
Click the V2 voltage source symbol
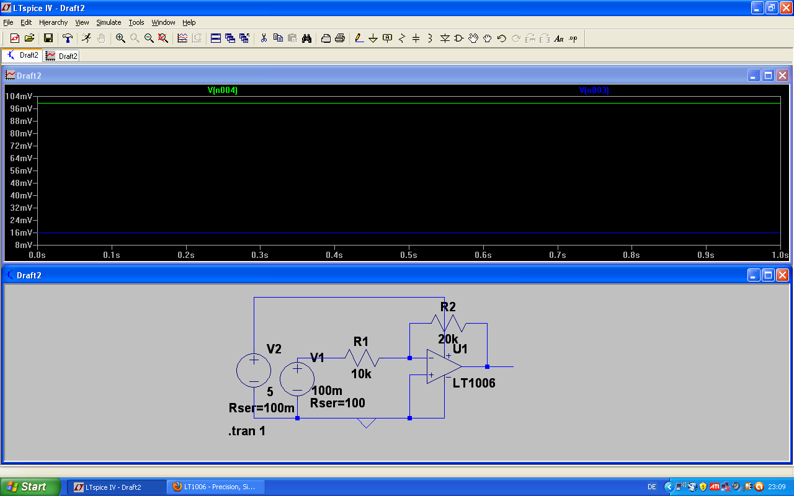pyautogui.click(x=254, y=371)
